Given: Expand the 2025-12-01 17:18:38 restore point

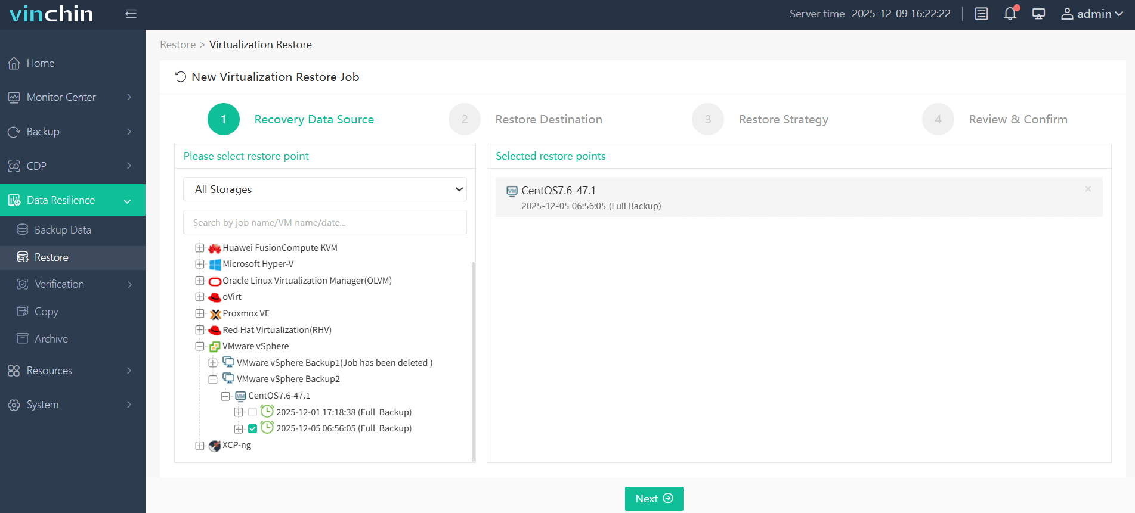Looking at the screenshot, I should click(239, 412).
